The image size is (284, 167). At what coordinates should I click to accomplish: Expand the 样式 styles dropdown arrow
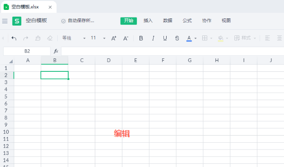point(255,38)
